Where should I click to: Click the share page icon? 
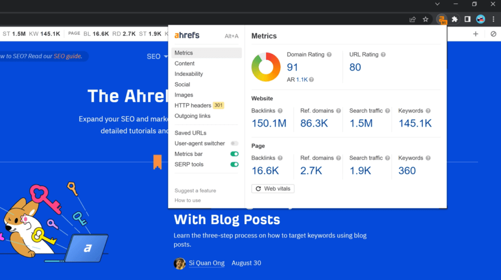[x=412, y=20]
